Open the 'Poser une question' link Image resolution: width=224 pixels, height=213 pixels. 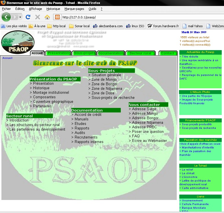coord(148,132)
